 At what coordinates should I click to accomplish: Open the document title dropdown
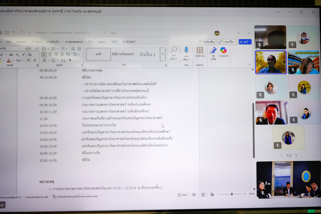click(x=88, y=33)
